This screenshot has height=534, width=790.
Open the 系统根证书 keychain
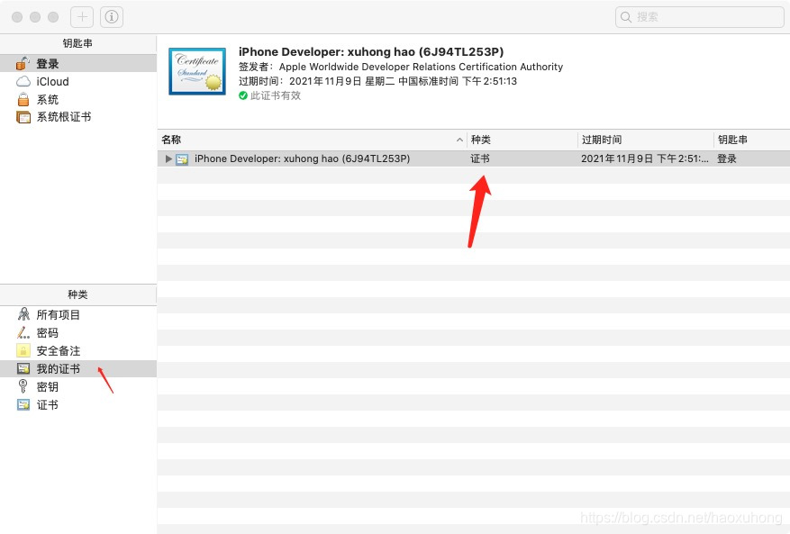point(78,117)
